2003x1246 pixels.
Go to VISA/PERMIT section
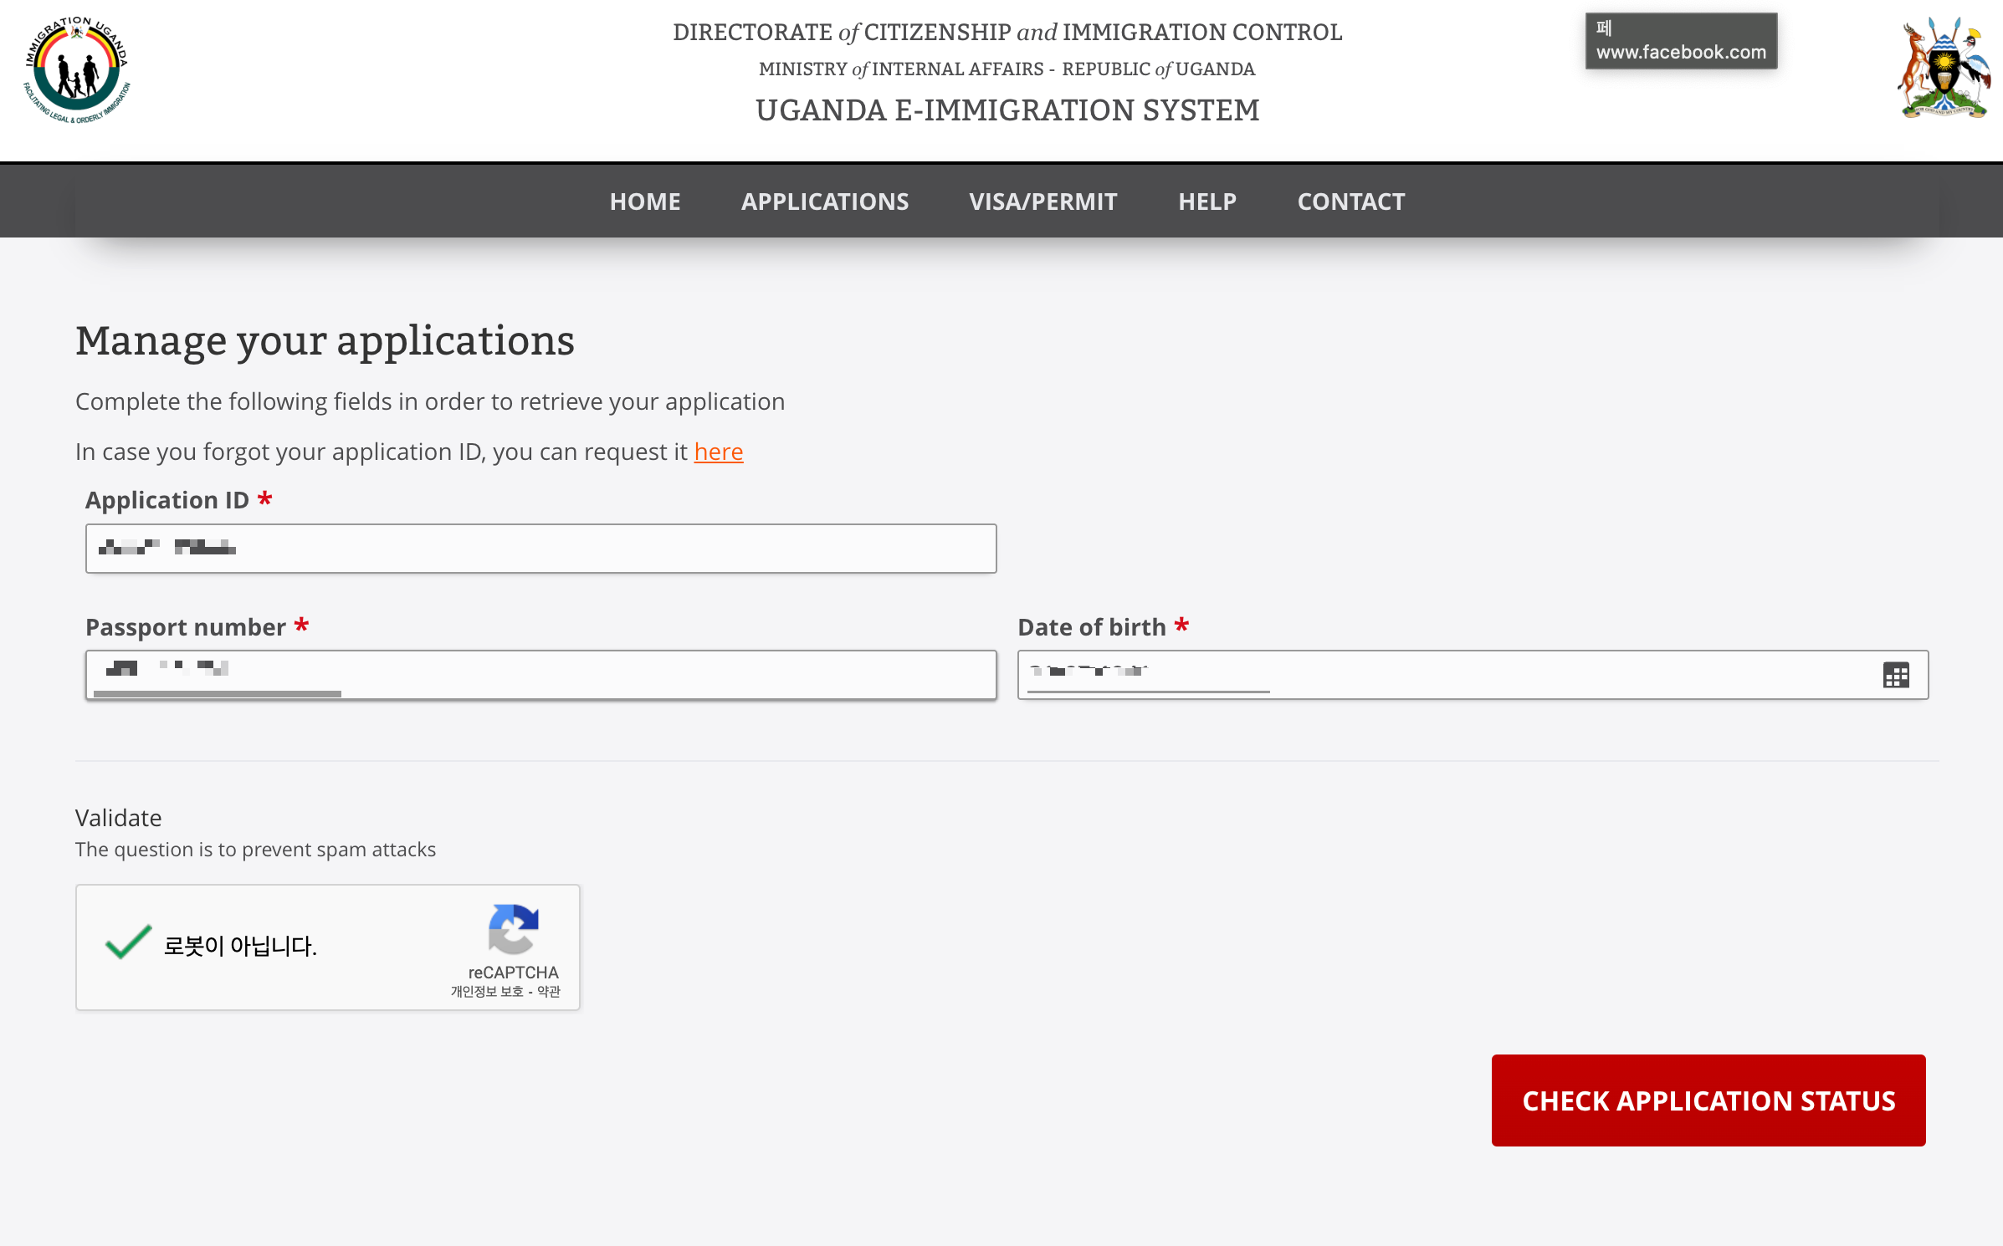point(1042,202)
